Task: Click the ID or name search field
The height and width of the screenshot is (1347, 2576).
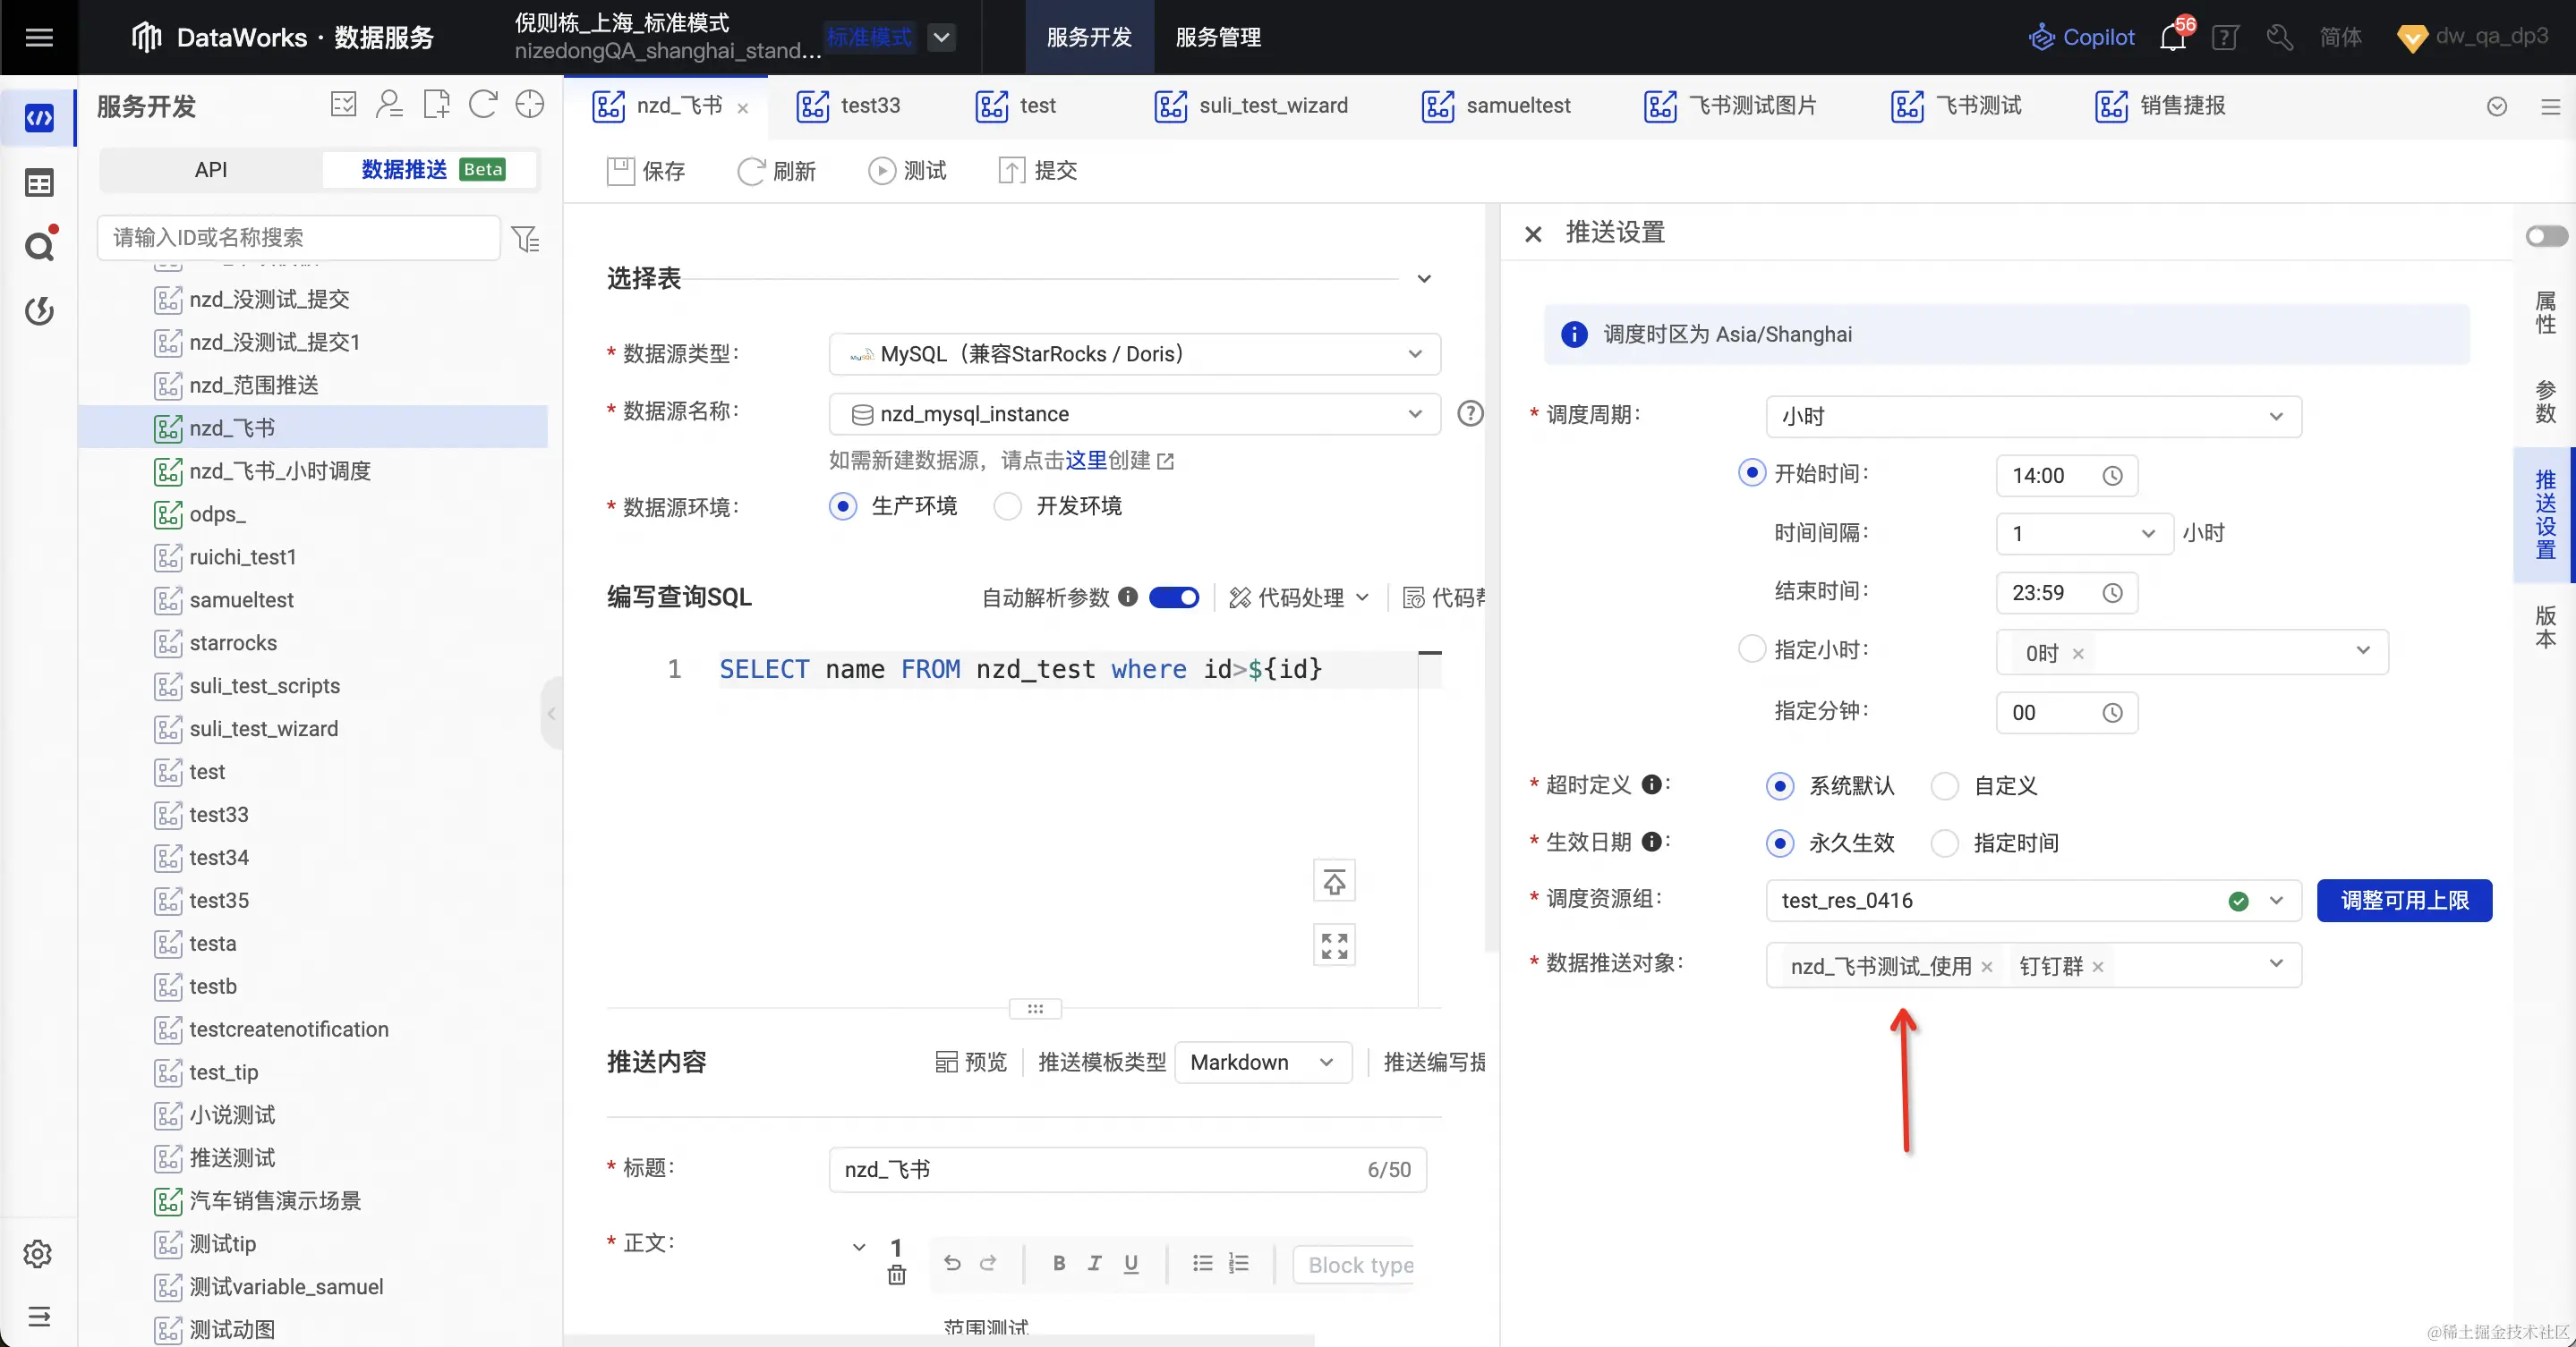Action: tap(298, 238)
